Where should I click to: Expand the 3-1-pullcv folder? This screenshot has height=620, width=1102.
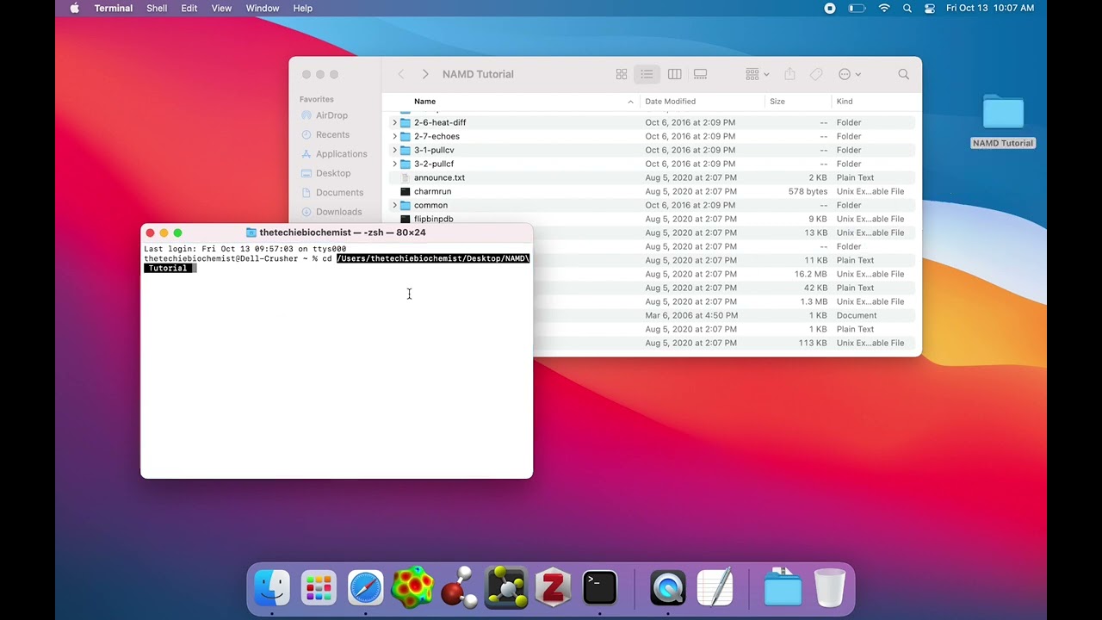coord(395,150)
